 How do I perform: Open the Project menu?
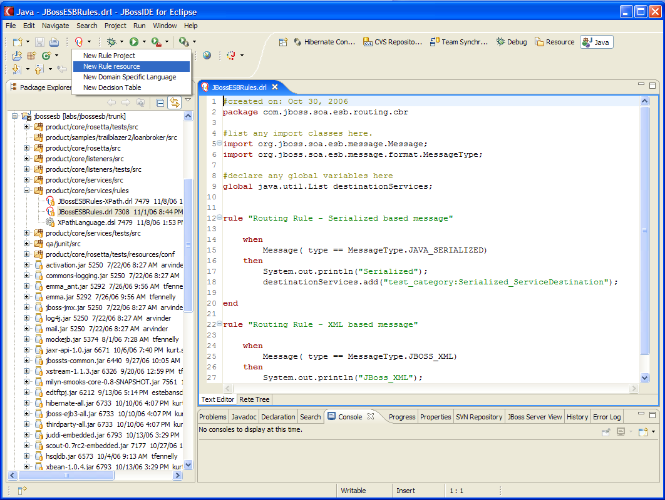[115, 26]
